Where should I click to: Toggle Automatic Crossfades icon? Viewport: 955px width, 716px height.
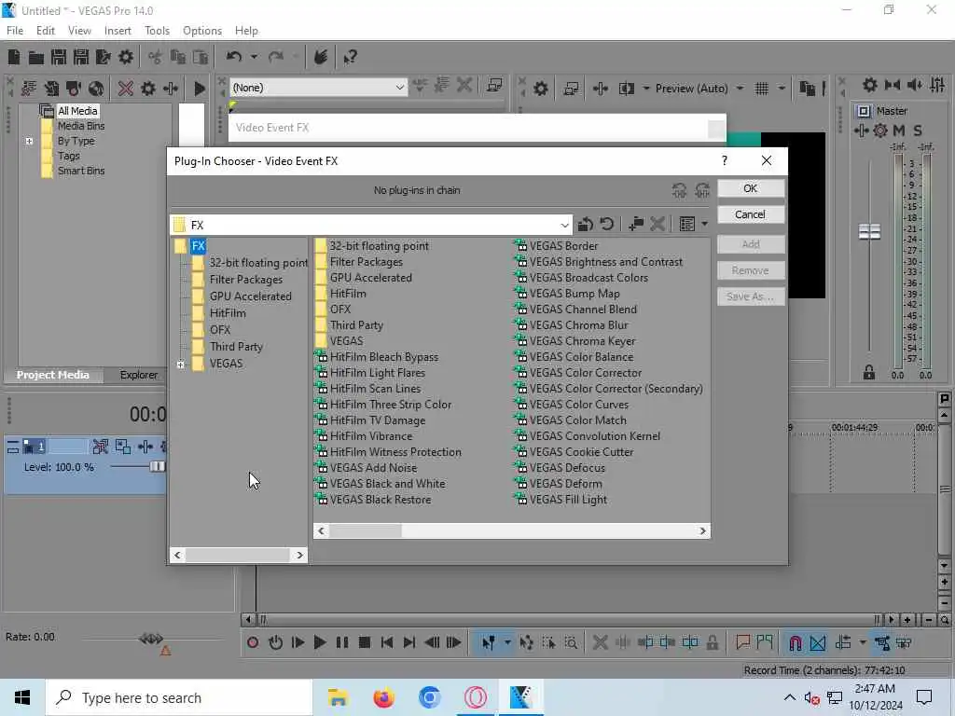[x=818, y=643]
